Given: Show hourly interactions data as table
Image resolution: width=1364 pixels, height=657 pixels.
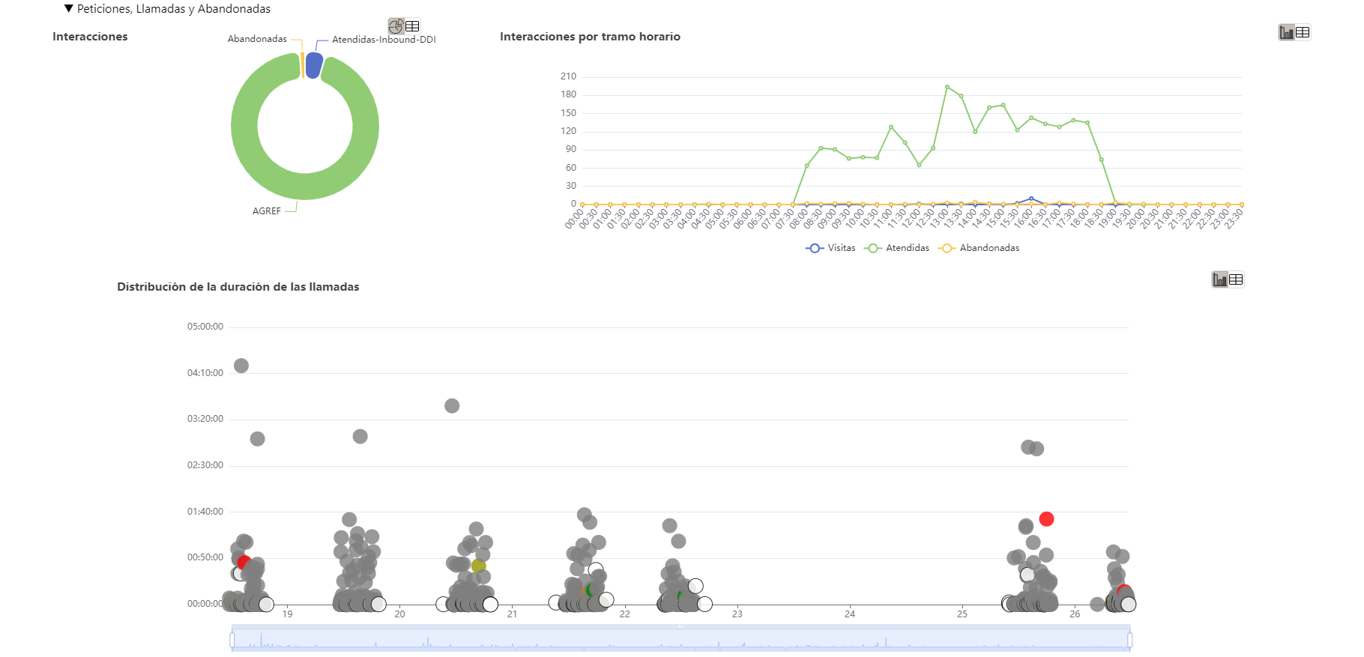Looking at the screenshot, I should (1303, 32).
